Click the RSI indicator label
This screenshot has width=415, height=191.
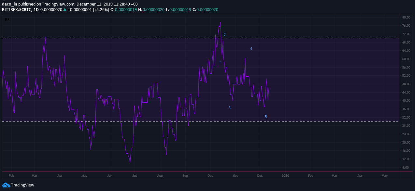pos(7,20)
